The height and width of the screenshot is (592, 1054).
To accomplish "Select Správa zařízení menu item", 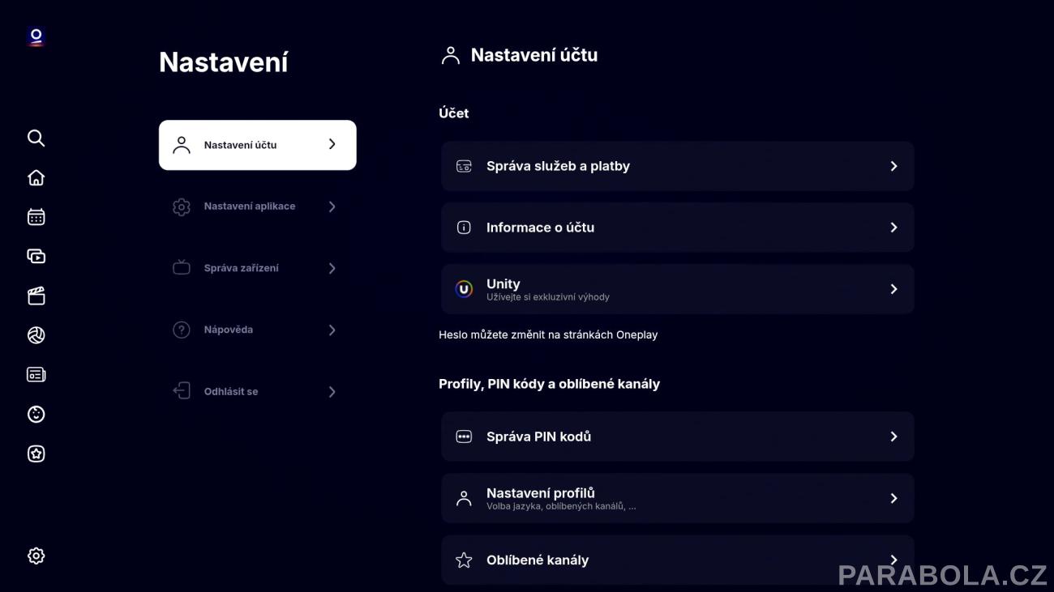I will tap(257, 268).
